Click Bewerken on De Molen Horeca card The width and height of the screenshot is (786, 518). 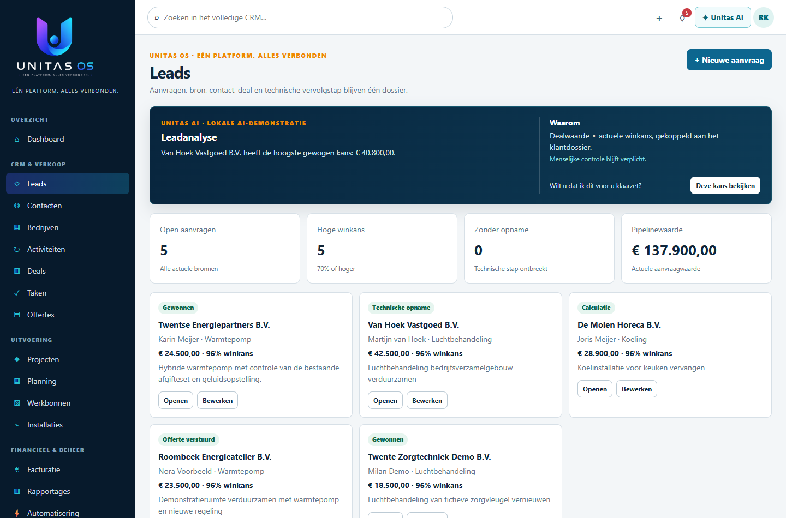[636, 389]
